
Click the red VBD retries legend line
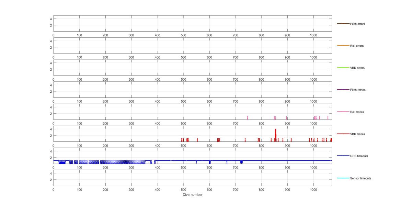[x=343, y=134]
